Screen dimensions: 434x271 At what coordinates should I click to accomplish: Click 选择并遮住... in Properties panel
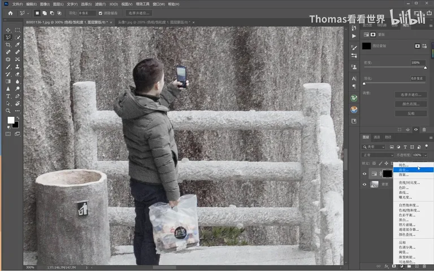point(411,95)
